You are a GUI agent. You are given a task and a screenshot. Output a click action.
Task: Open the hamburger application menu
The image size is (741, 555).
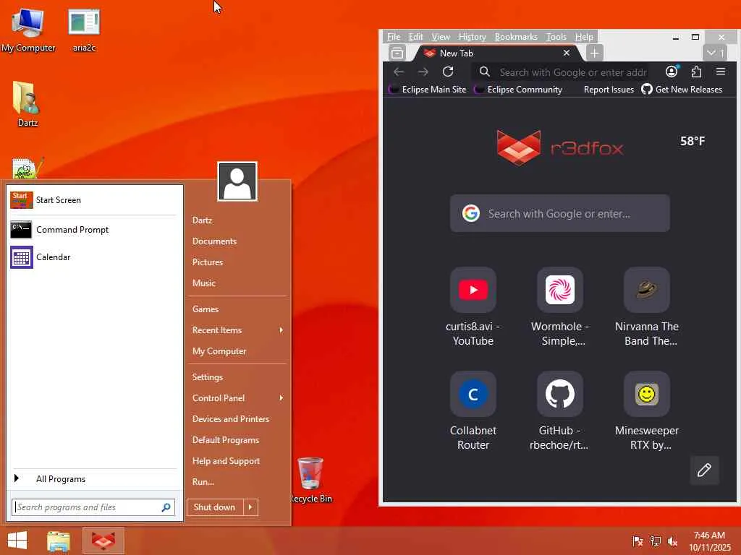[x=721, y=72]
